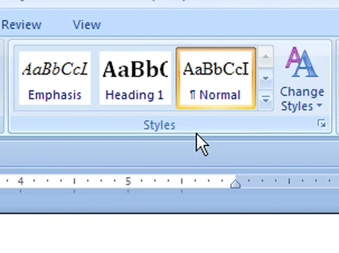Click the right indent marker on ruler
The height and width of the screenshot is (253, 339).
236,184
